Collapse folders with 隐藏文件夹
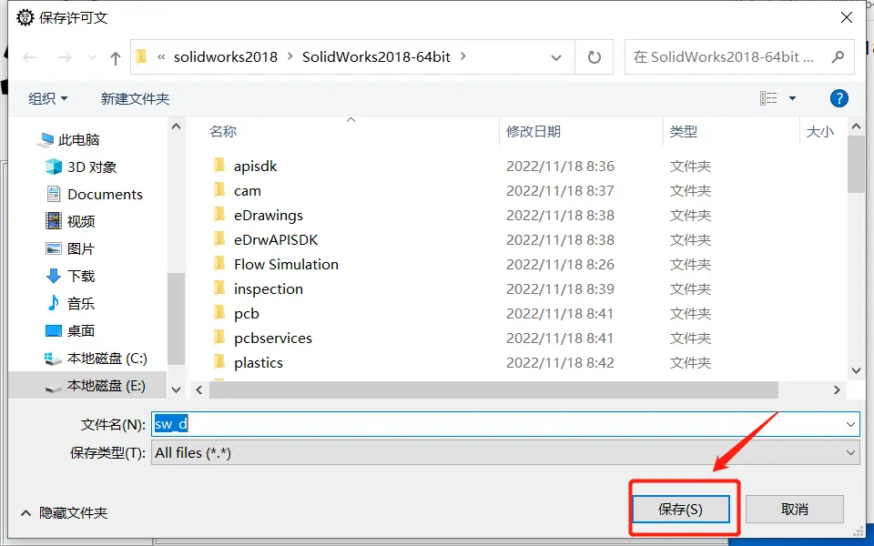 64,512
